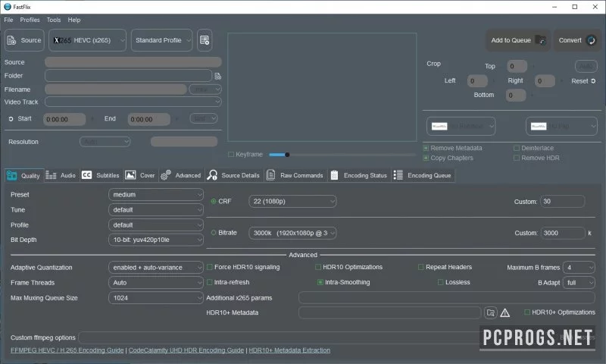Open the CRF 22 (1080p) dropdown
Image resolution: width=606 pixels, height=364 pixels.
(292, 201)
